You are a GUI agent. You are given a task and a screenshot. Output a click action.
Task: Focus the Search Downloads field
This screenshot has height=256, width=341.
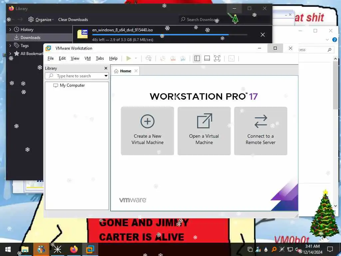click(225, 19)
